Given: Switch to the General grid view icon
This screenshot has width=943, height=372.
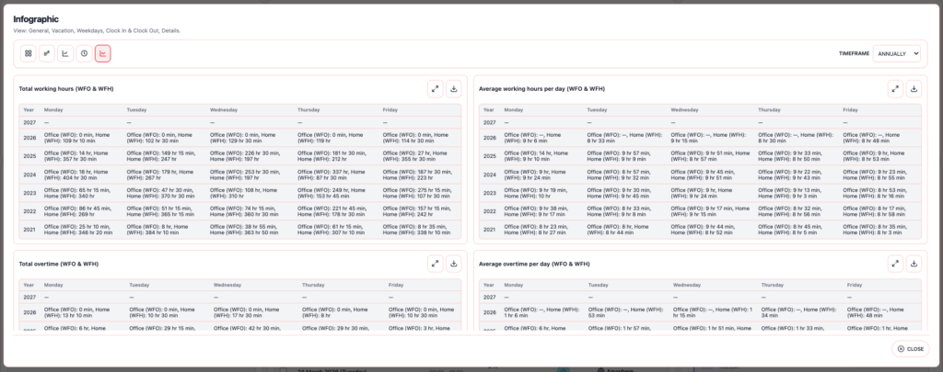Looking at the screenshot, I should point(29,54).
